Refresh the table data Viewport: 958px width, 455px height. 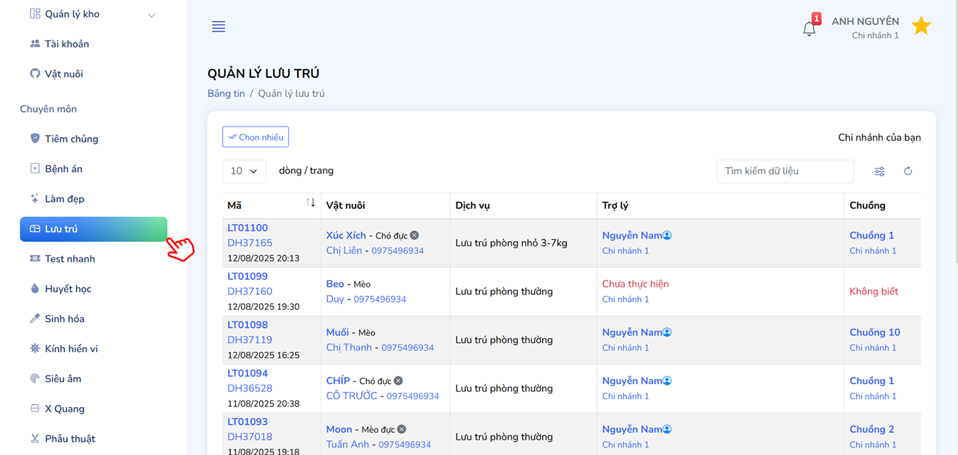point(908,171)
